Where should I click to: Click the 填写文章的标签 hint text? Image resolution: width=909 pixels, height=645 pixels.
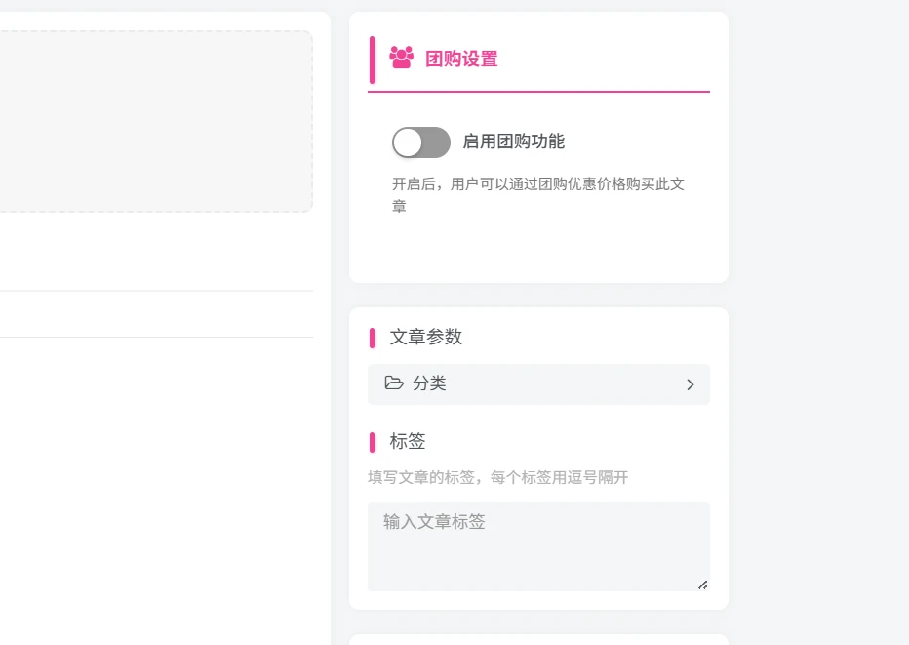[x=498, y=477]
